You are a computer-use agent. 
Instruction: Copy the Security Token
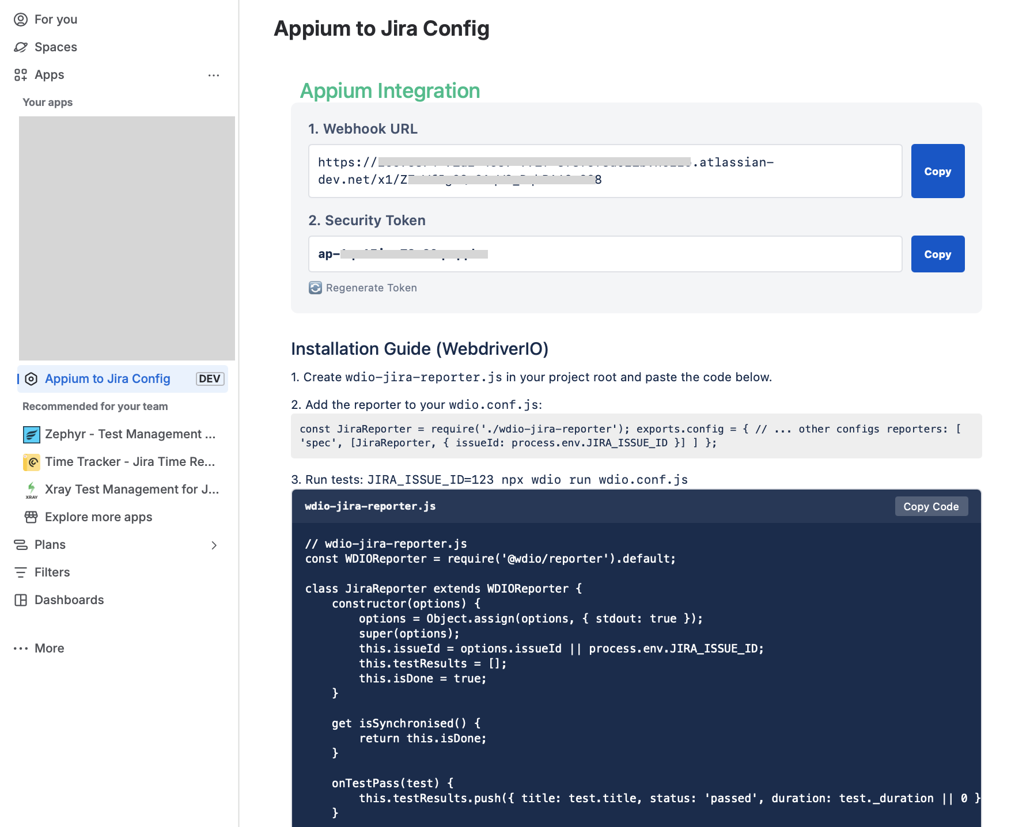point(937,254)
